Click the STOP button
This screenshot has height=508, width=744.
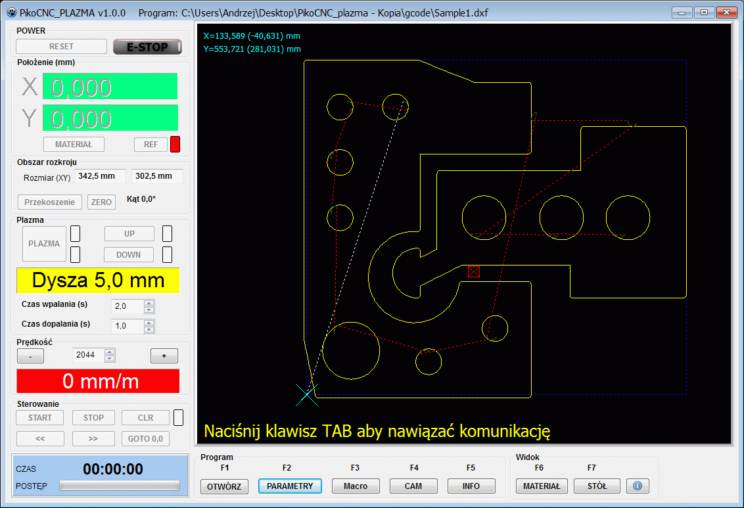pyautogui.click(x=93, y=417)
